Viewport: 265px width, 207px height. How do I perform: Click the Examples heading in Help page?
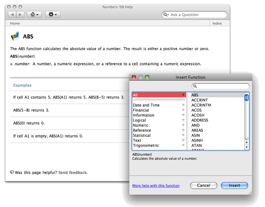[22, 85]
